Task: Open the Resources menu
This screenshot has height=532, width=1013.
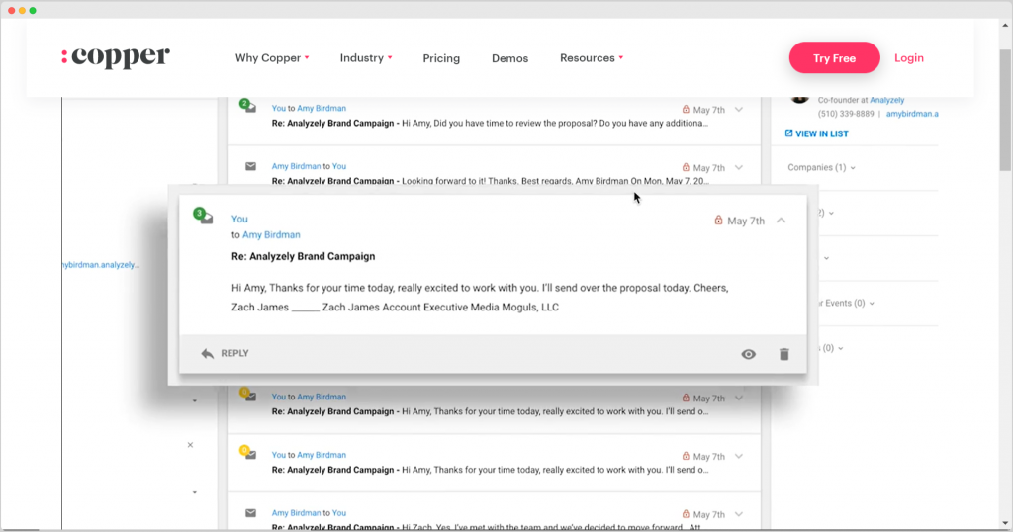Action: [592, 58]
